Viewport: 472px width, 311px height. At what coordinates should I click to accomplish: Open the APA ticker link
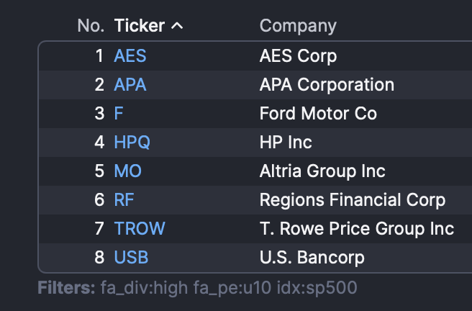click(130, 84)
